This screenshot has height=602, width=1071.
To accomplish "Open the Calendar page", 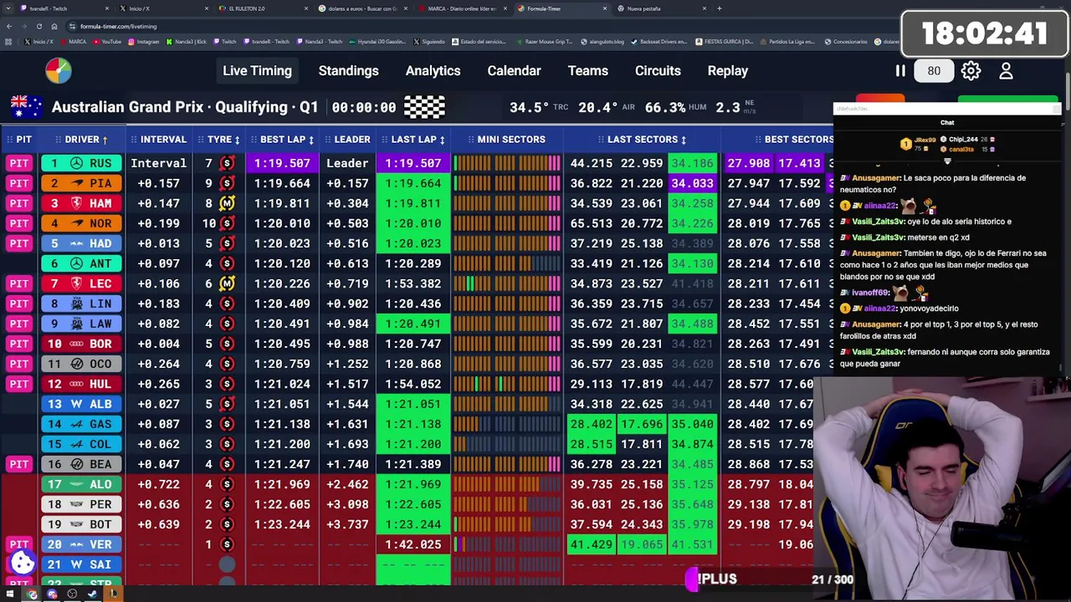I will (514, 71).
